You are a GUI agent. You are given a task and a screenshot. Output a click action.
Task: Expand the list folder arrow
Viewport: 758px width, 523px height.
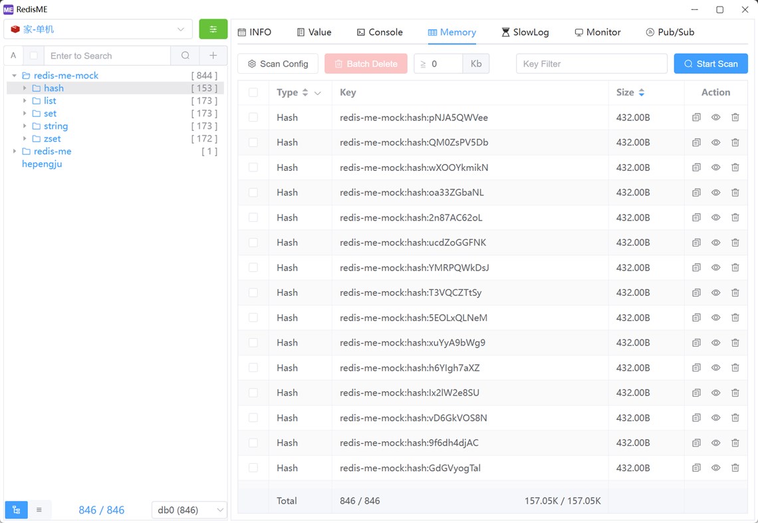pos(25,100)
